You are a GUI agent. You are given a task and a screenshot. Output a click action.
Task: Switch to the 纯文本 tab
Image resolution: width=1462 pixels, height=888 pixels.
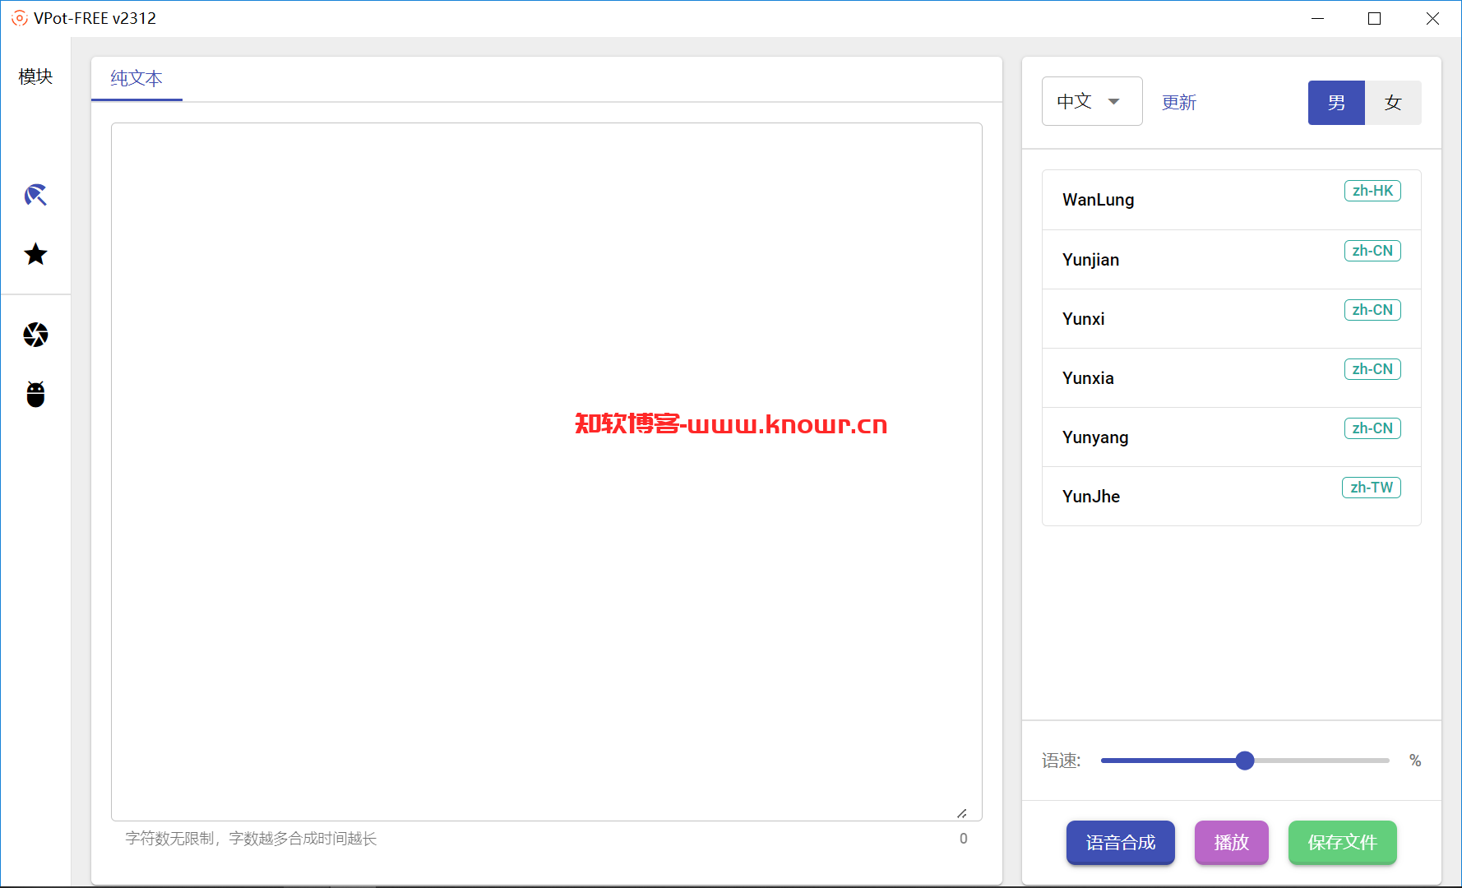click(136, 78)
